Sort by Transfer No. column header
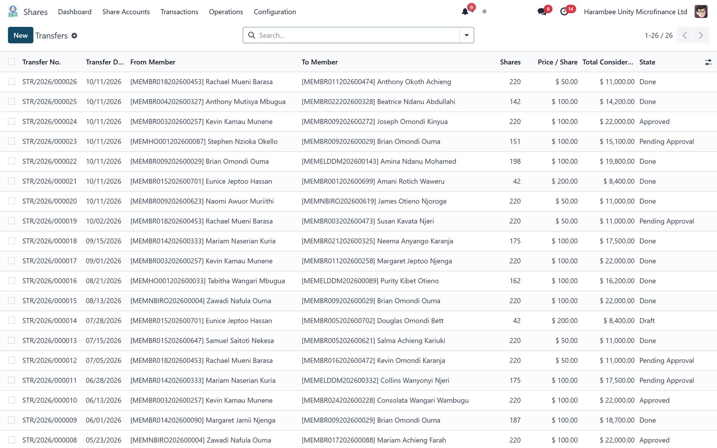This screenshot has height=448, width=717. tap(42, 62)
